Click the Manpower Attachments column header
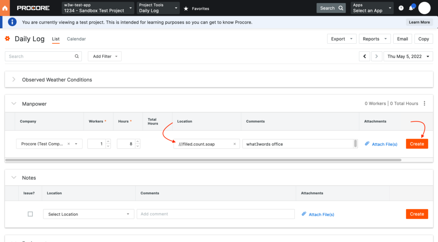Image resolution: width=438 pixels, height=242 pixels. 375,121
